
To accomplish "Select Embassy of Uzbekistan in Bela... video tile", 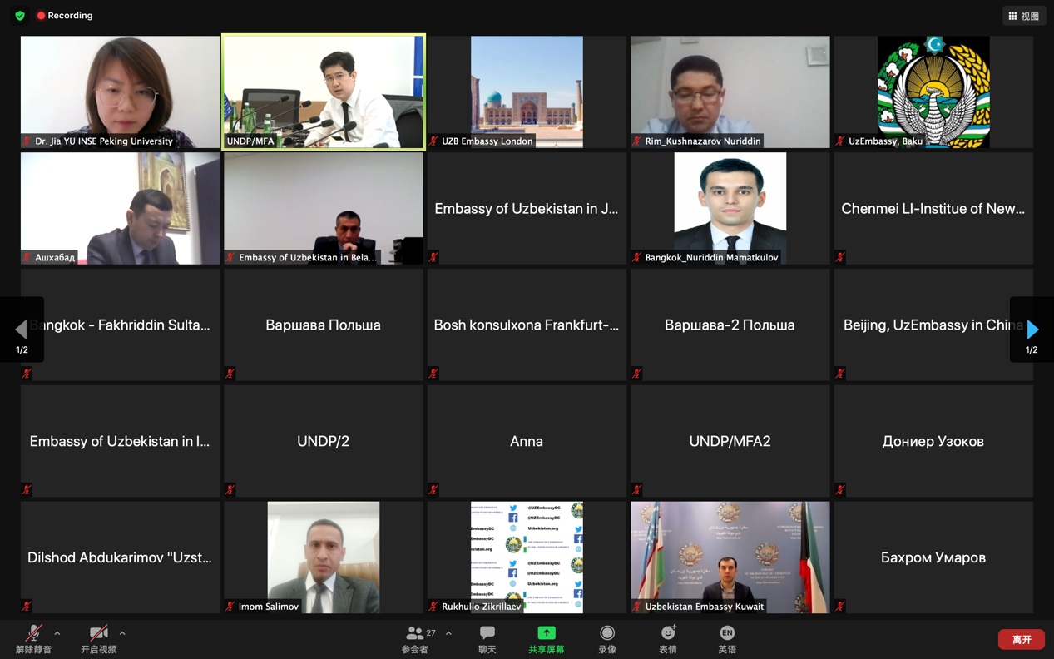I will [324, 208].
